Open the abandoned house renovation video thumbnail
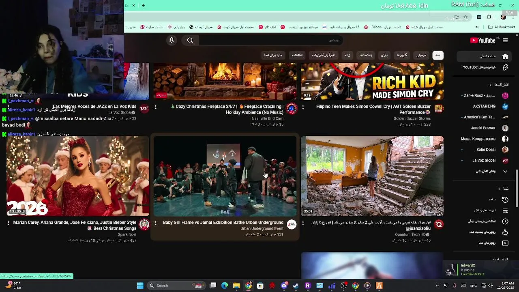519x292 pixels. [x=372, y=176]
